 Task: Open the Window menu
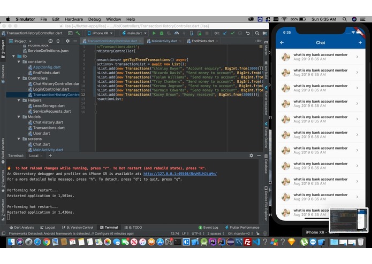[x=113, y=19]
